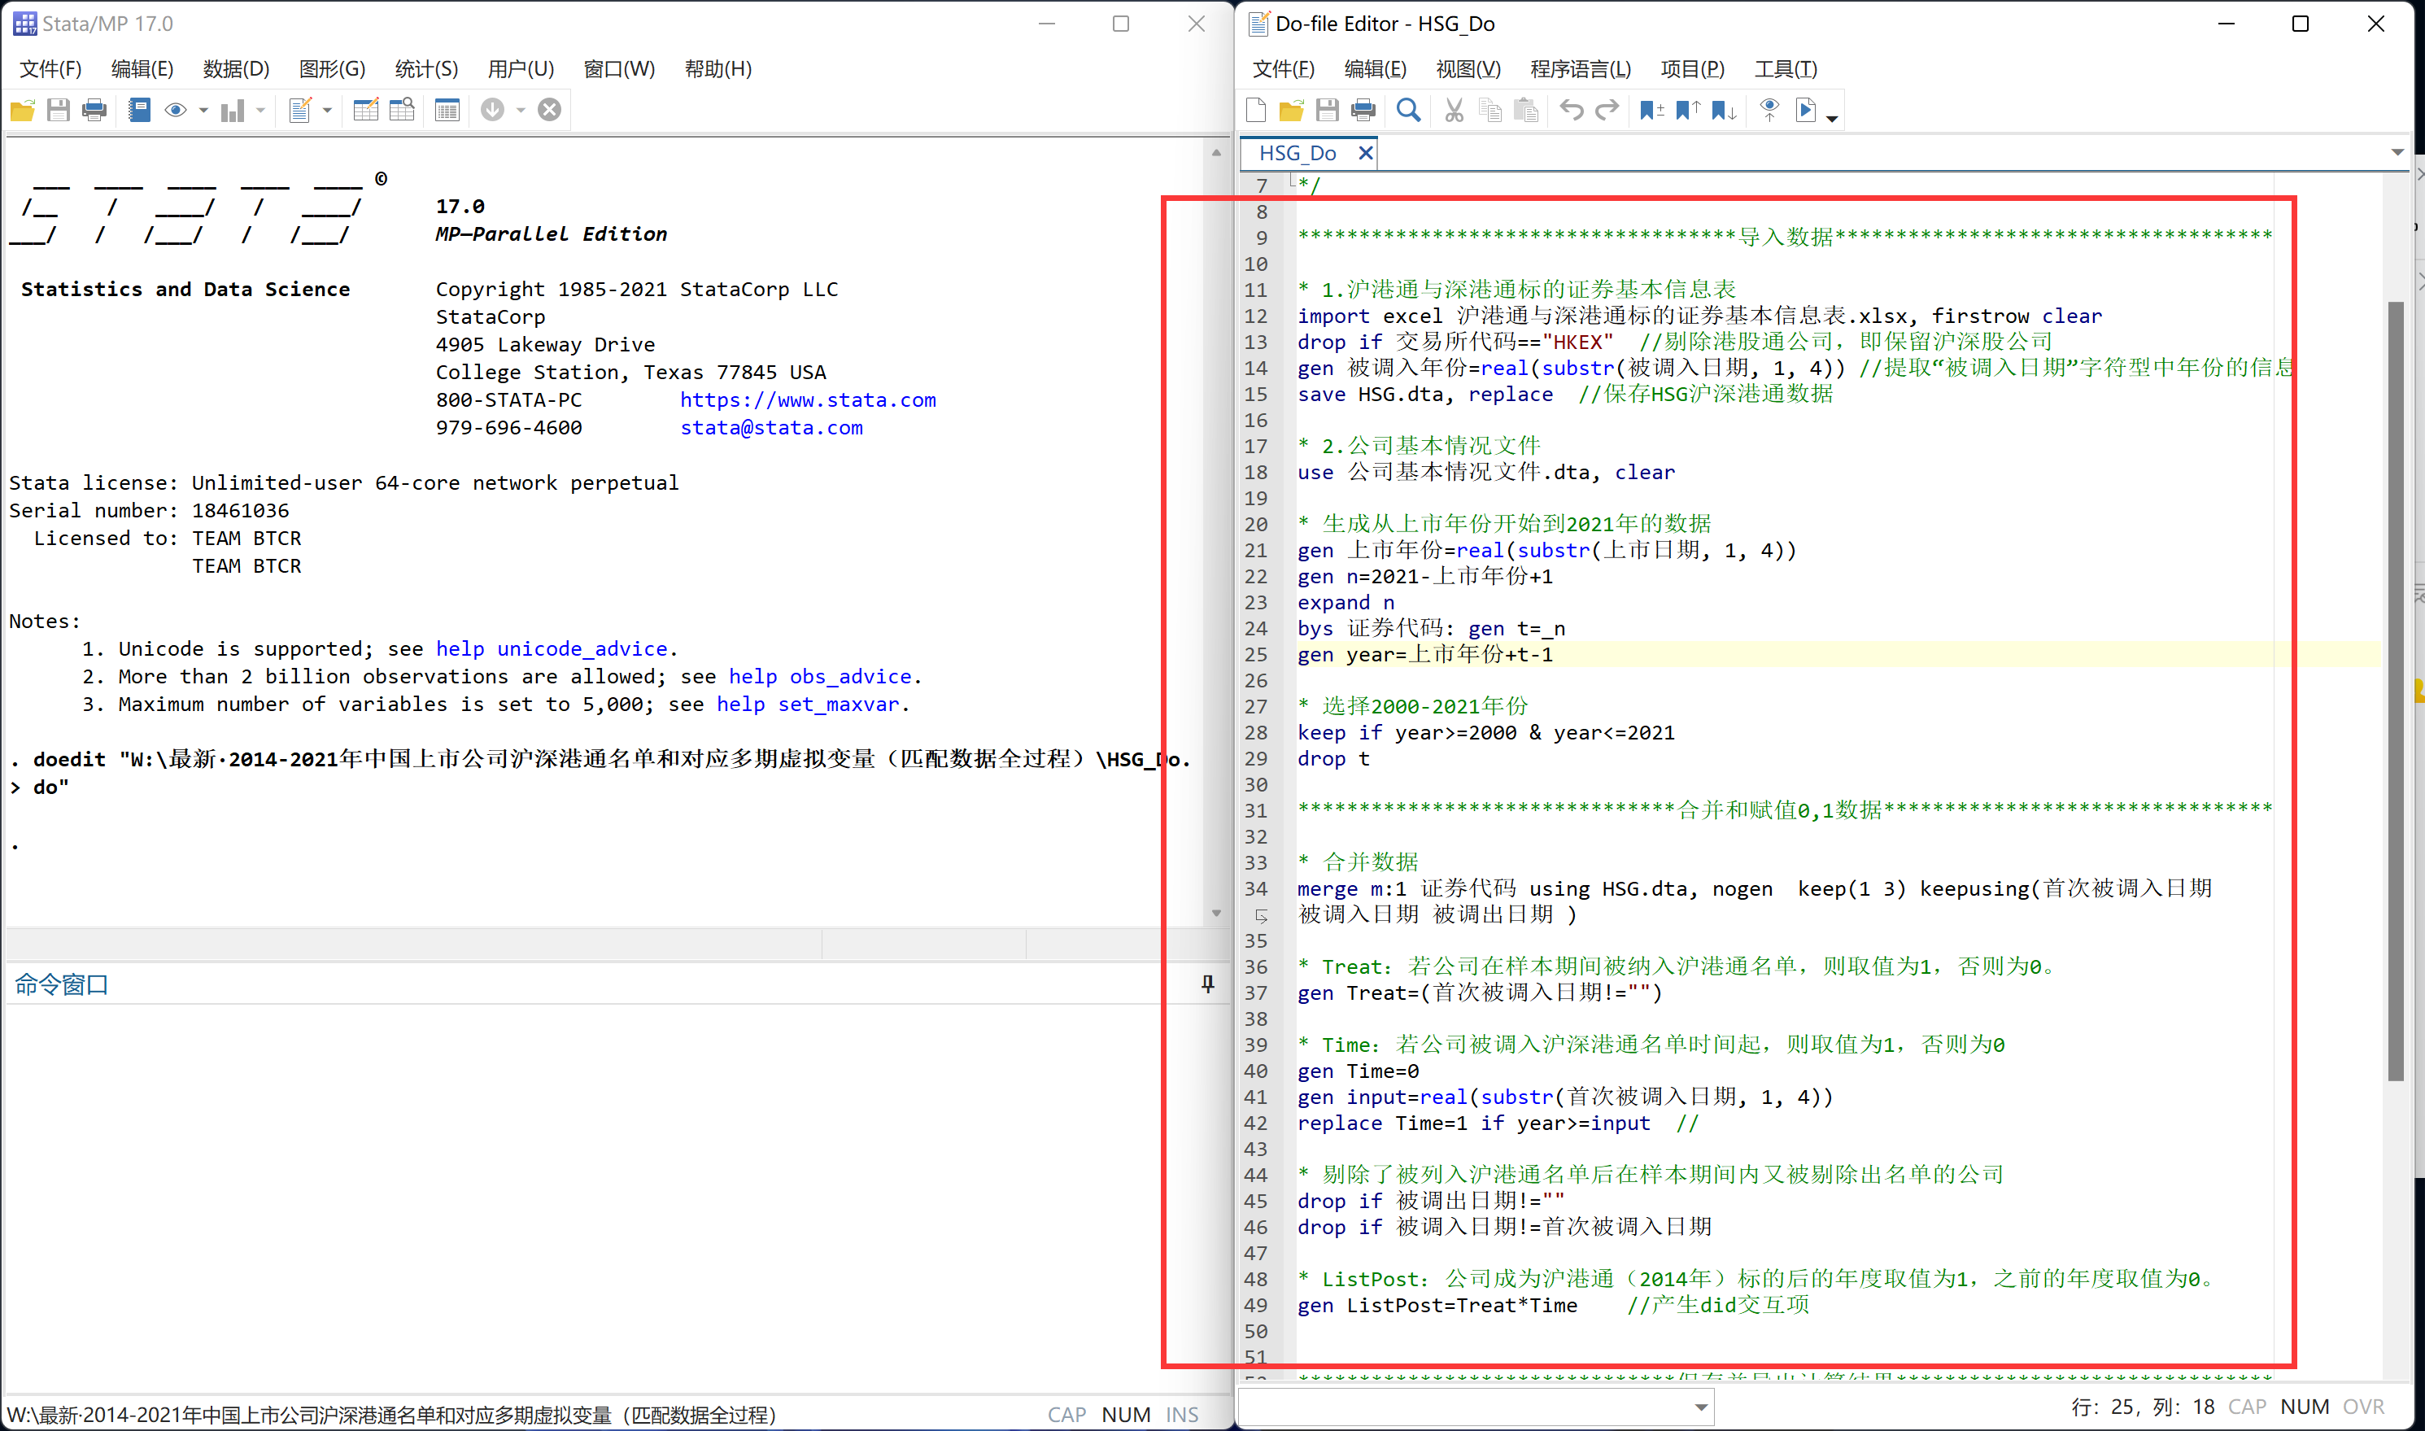
Task: Jump to previous bookmark icon
Action: tap(1687, 110)
